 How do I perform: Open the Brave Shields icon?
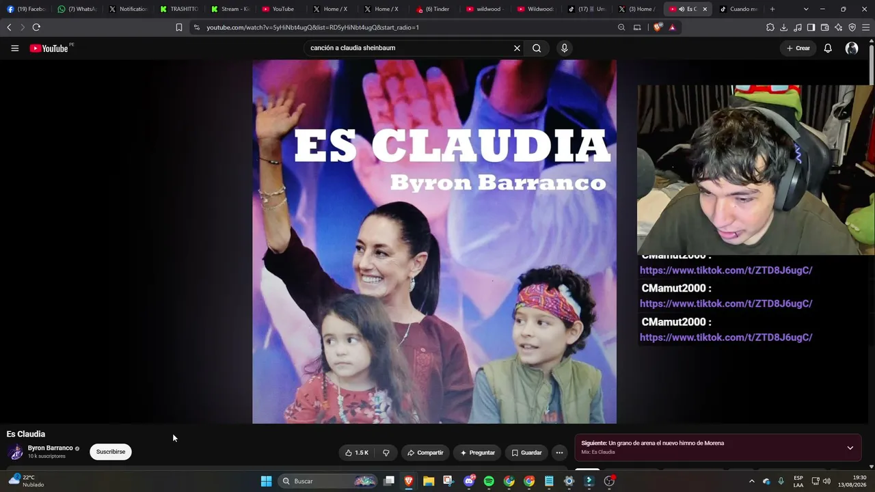click(658, 27)
